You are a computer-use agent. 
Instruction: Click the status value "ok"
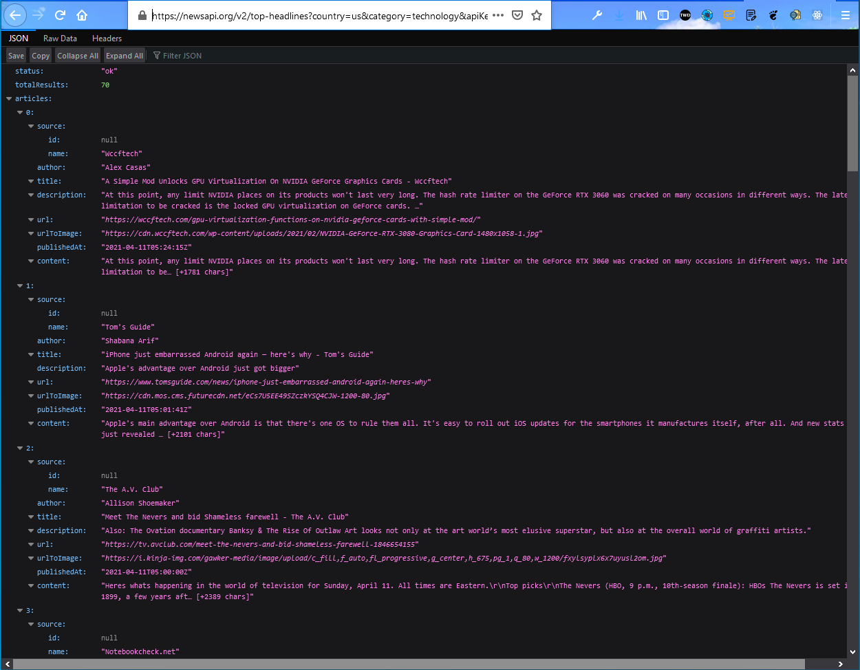[x=109, y=72]
